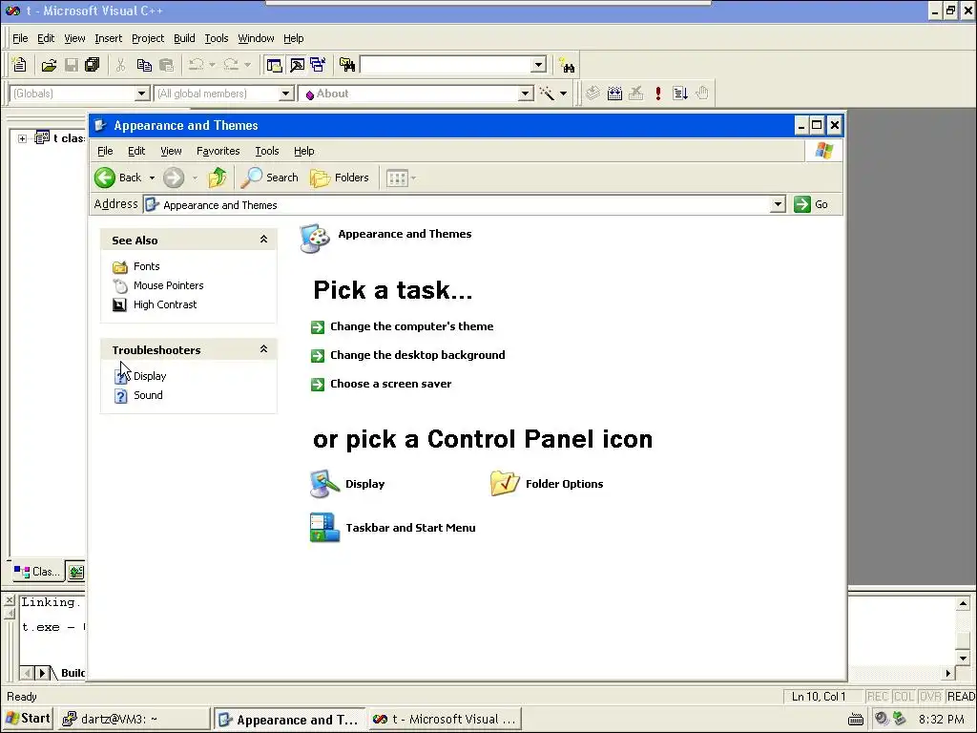Click the Save icon in Visual C++ toolbar
977x733 pixels.
click(72, 65)
